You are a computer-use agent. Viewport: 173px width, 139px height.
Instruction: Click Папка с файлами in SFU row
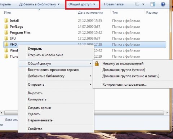click(x=126, y=39)
